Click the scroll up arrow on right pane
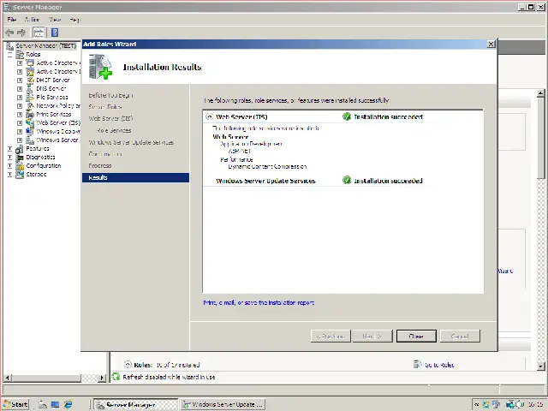This screenshot has width=548, height=411. click(540, 93)
